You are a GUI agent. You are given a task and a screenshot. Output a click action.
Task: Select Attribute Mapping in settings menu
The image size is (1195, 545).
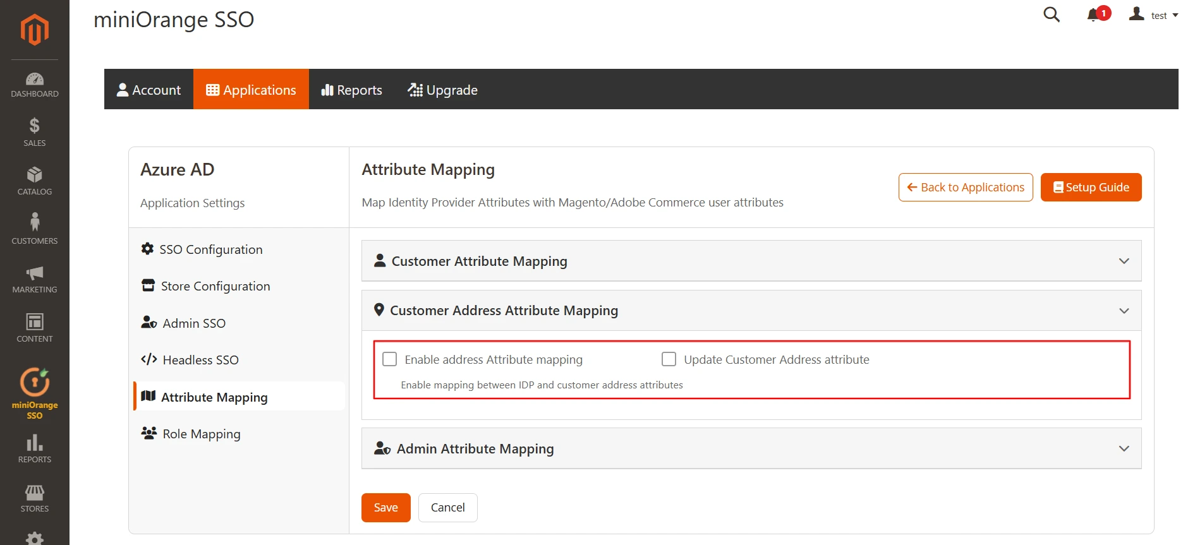(239, 397)
